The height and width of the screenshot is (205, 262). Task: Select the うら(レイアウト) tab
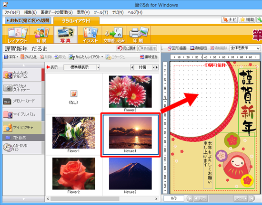(x=76, y=20)
